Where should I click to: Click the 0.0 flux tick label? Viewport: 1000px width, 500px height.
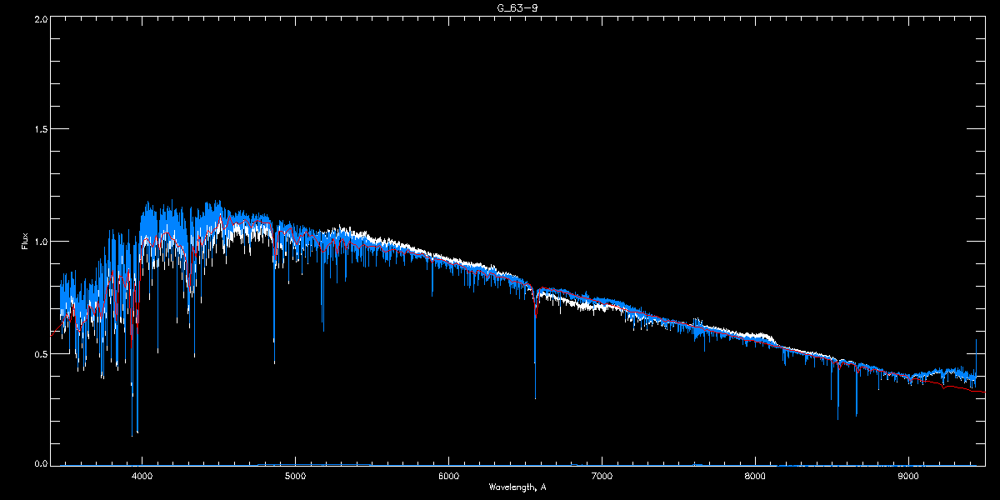coord(40,463)
